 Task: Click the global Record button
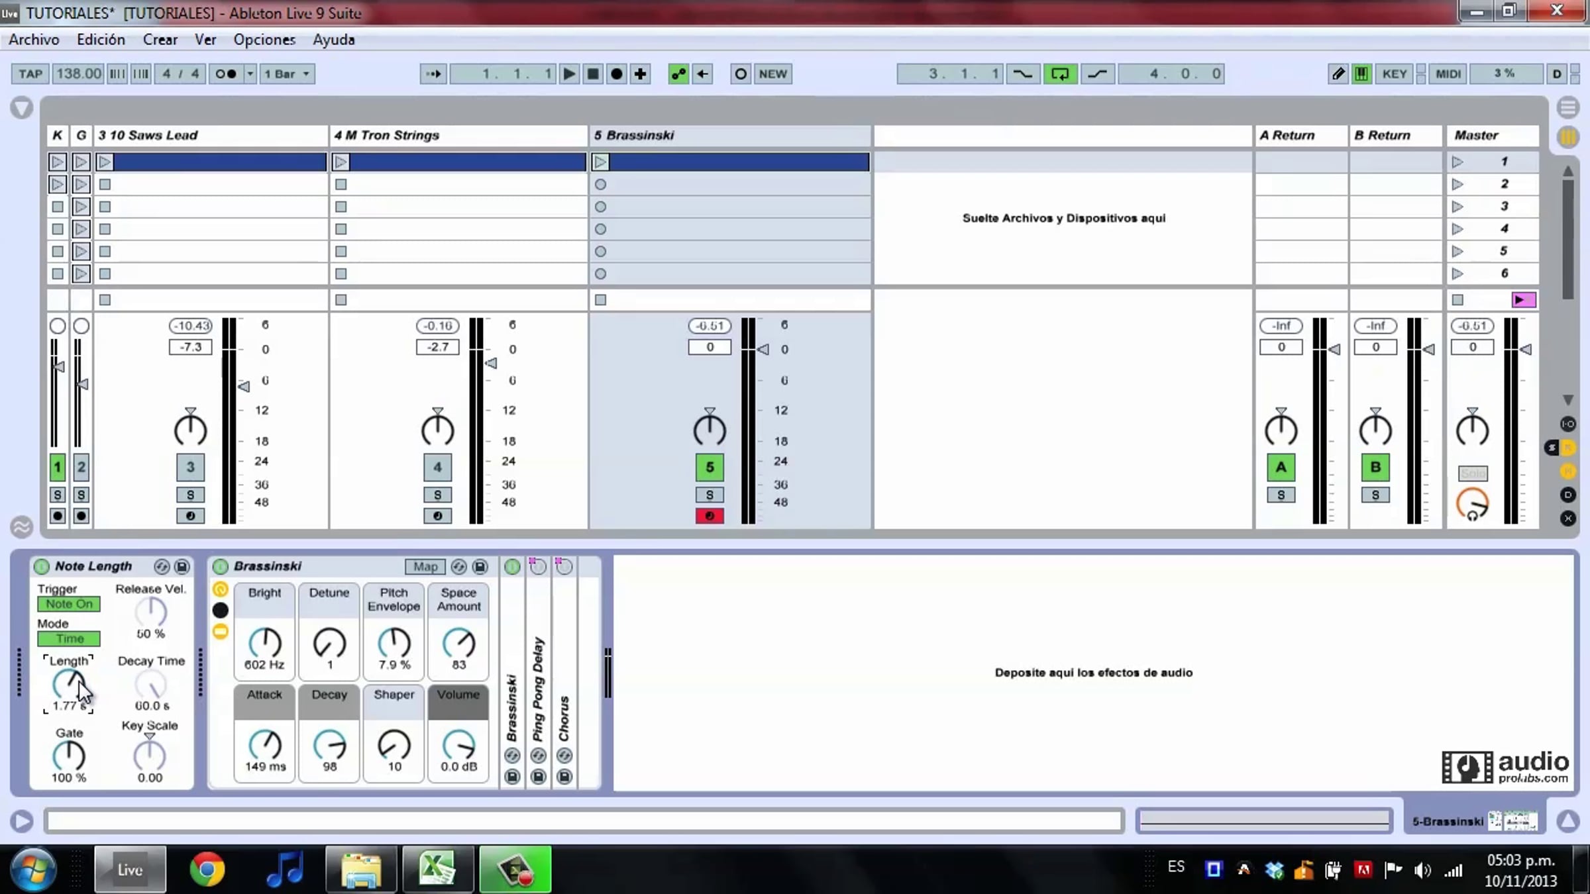pyautogui.click(x=616, y=74)
